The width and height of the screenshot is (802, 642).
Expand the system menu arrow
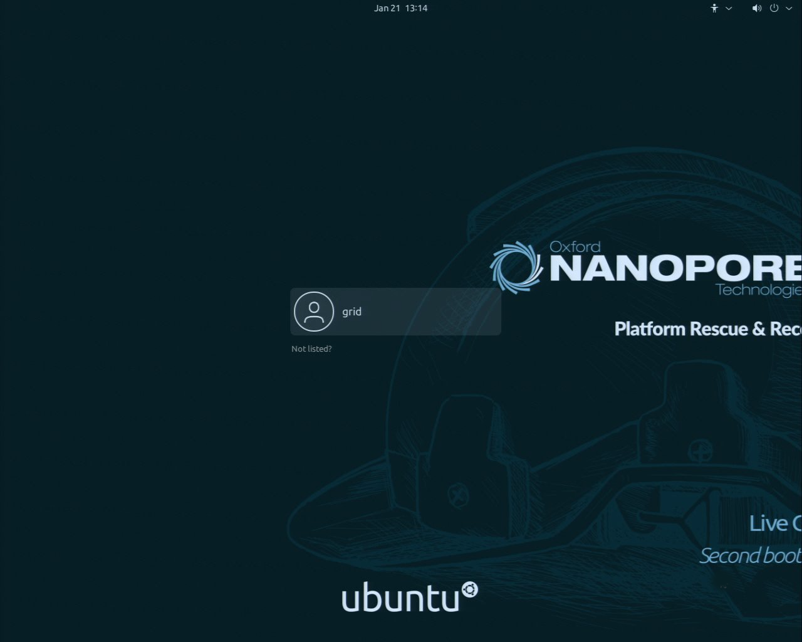(x=789, y=8)
